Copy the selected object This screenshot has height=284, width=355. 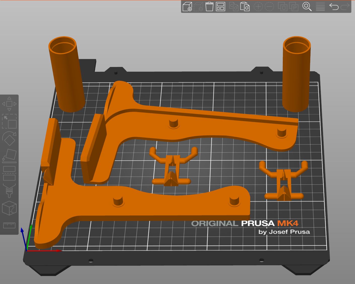click(x=234, y=8)
